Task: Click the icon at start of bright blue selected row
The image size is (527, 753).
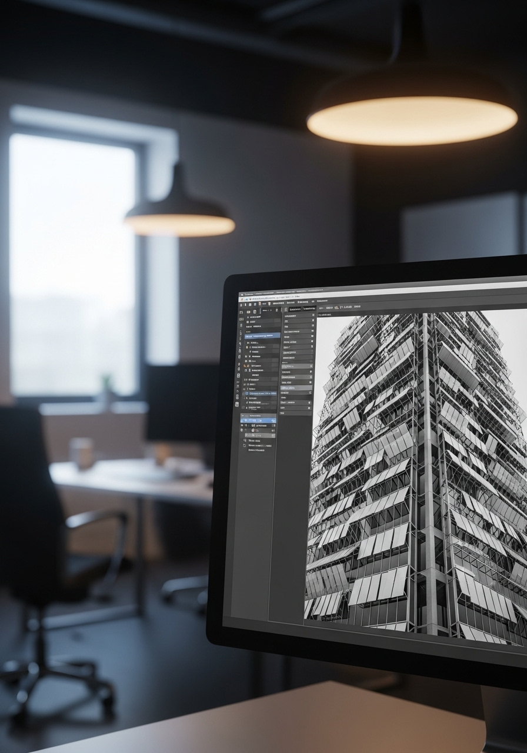Action: pos(247,421)
